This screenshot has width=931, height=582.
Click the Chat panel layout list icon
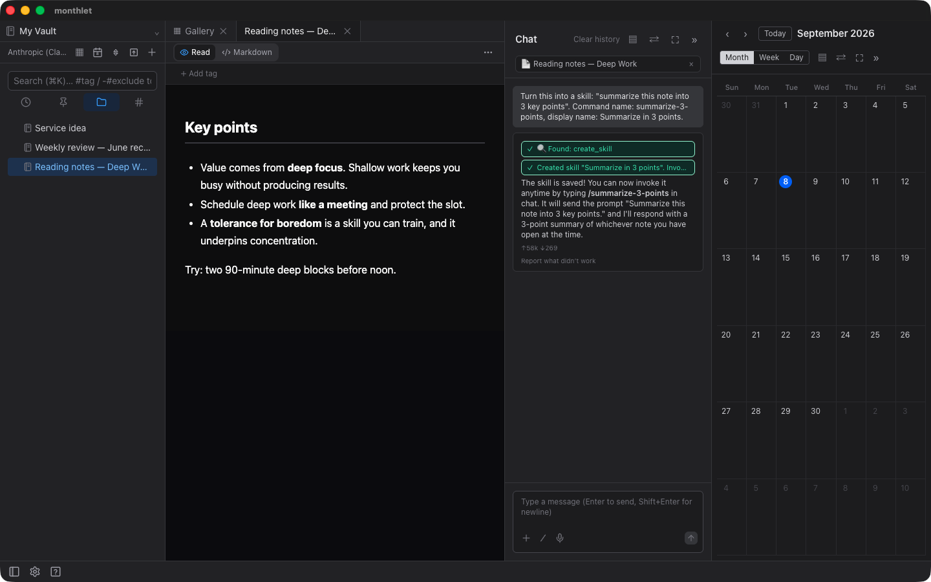coord(633,39)
